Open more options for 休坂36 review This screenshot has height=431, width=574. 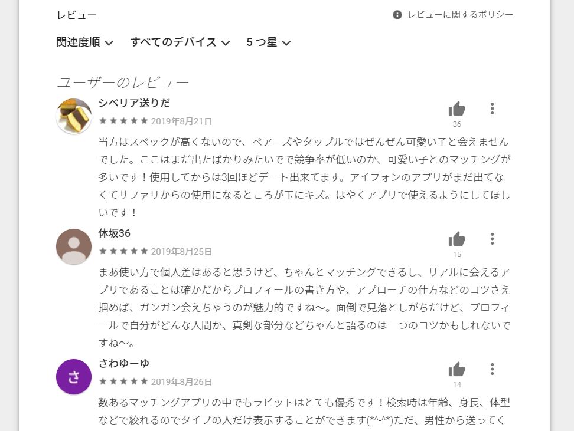pyautogui.click(x=493, y=239)
